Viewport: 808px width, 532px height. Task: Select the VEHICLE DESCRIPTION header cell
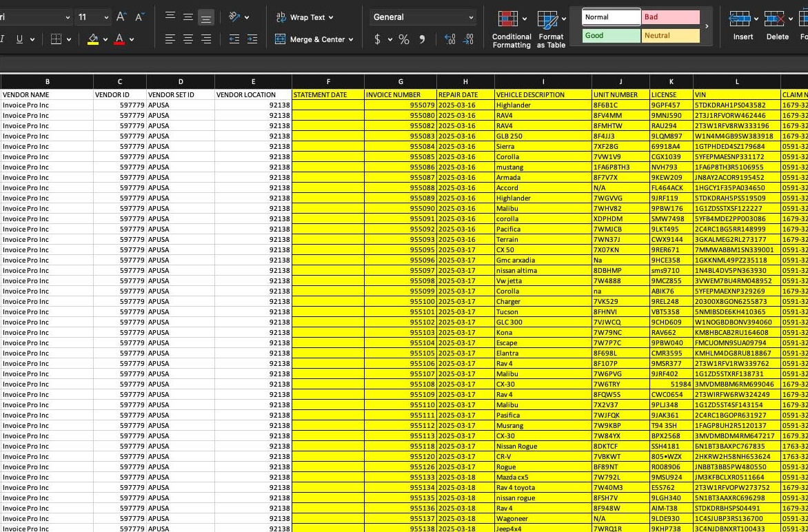pos(543,95)
